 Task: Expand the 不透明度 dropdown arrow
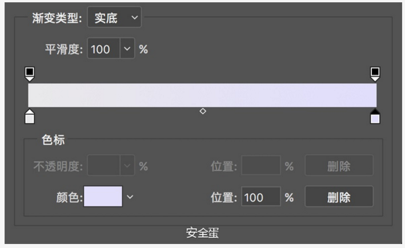coord(127,166)
